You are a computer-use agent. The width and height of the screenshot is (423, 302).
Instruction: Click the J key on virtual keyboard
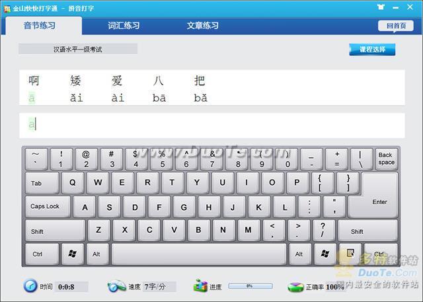234,207
